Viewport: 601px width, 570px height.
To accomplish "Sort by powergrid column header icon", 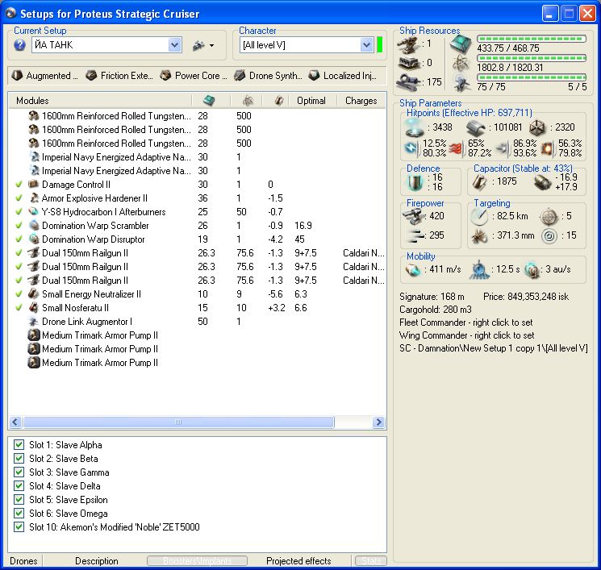I will click(x=248, y=101).
